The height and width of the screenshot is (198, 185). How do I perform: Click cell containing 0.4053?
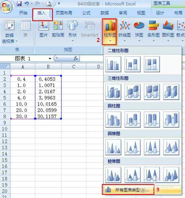(x=48, y=79)
